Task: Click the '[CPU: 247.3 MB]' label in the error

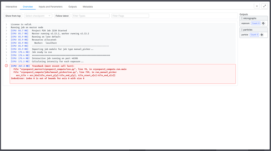Action: click(20, 66)
